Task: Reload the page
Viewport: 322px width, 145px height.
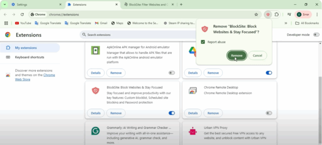Action: click(x=22, y=14)
